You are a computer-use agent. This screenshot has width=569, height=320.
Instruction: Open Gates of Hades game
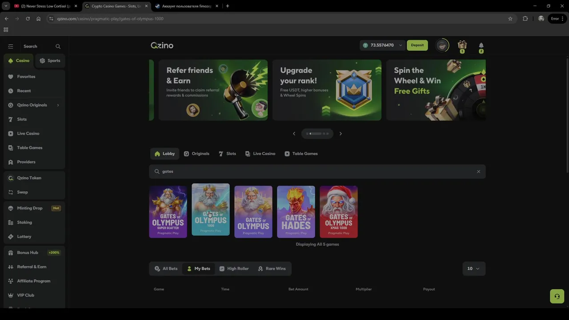pyautogui.click(x=296, y=212)
